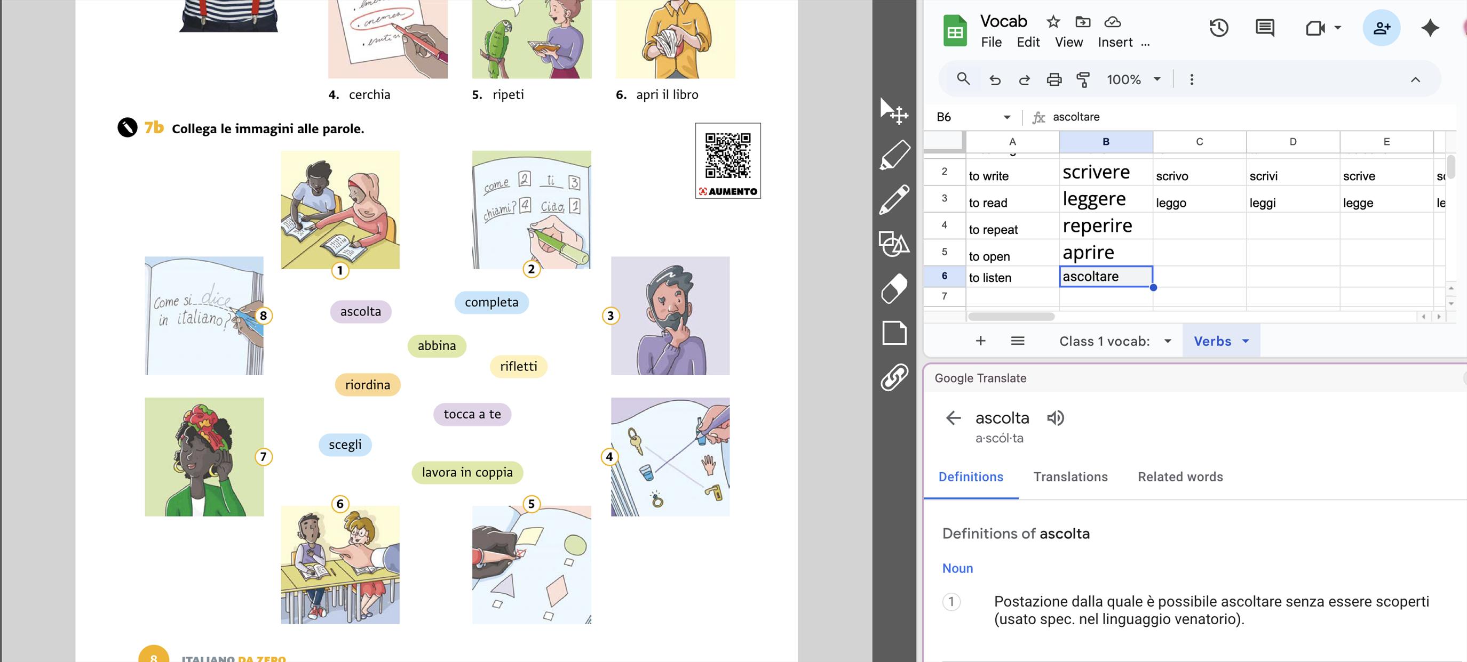Screen dimensions: 1467x662
Task: Open the shapes tool
Action: point(894,244)
